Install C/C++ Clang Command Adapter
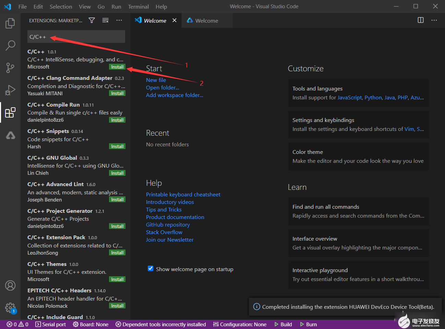Viewport: 445px width, 329px height. click(117, 93)
